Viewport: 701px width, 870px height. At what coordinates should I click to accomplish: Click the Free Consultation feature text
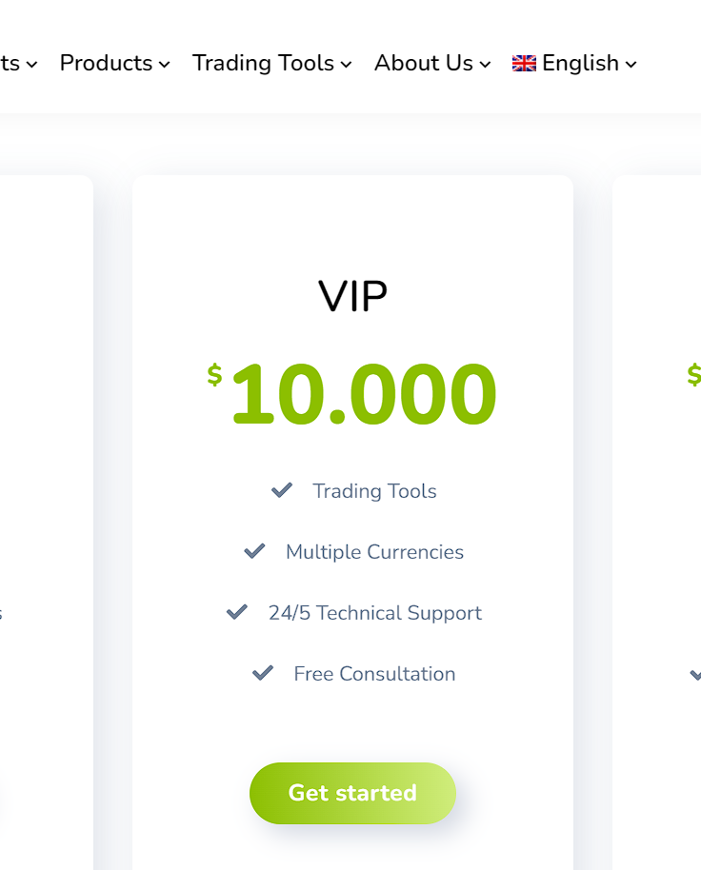click(x=374, y=674)
